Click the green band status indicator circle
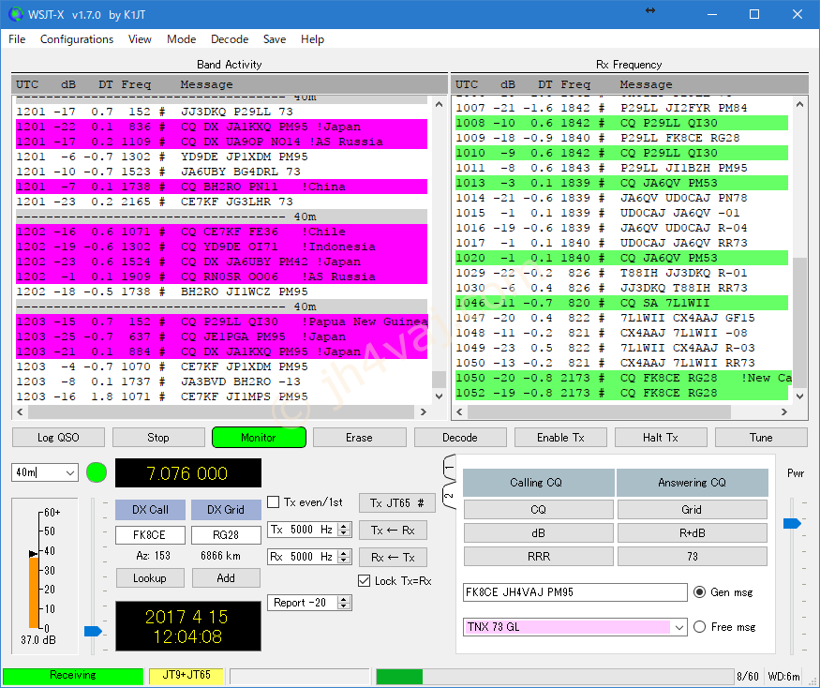820x688 pixels. point(97,472)
